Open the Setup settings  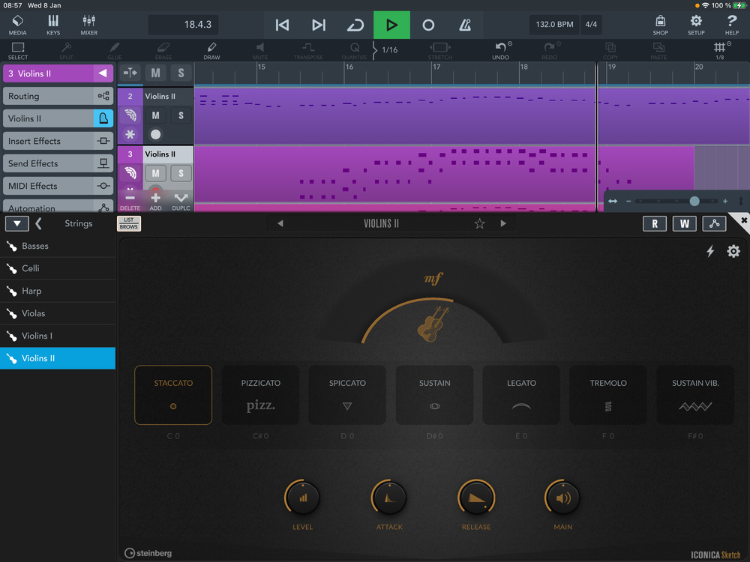click(x=696, y=25)
